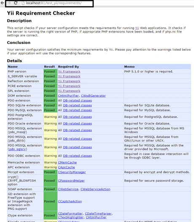194x222 pixels.
Task: Open the CWsdlGenerator link
Action: click(x=93, y=96)
